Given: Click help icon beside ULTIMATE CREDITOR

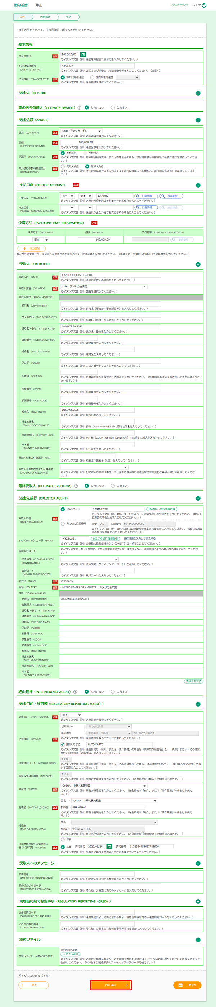Looking at the screenshot, I should [76, 486].
